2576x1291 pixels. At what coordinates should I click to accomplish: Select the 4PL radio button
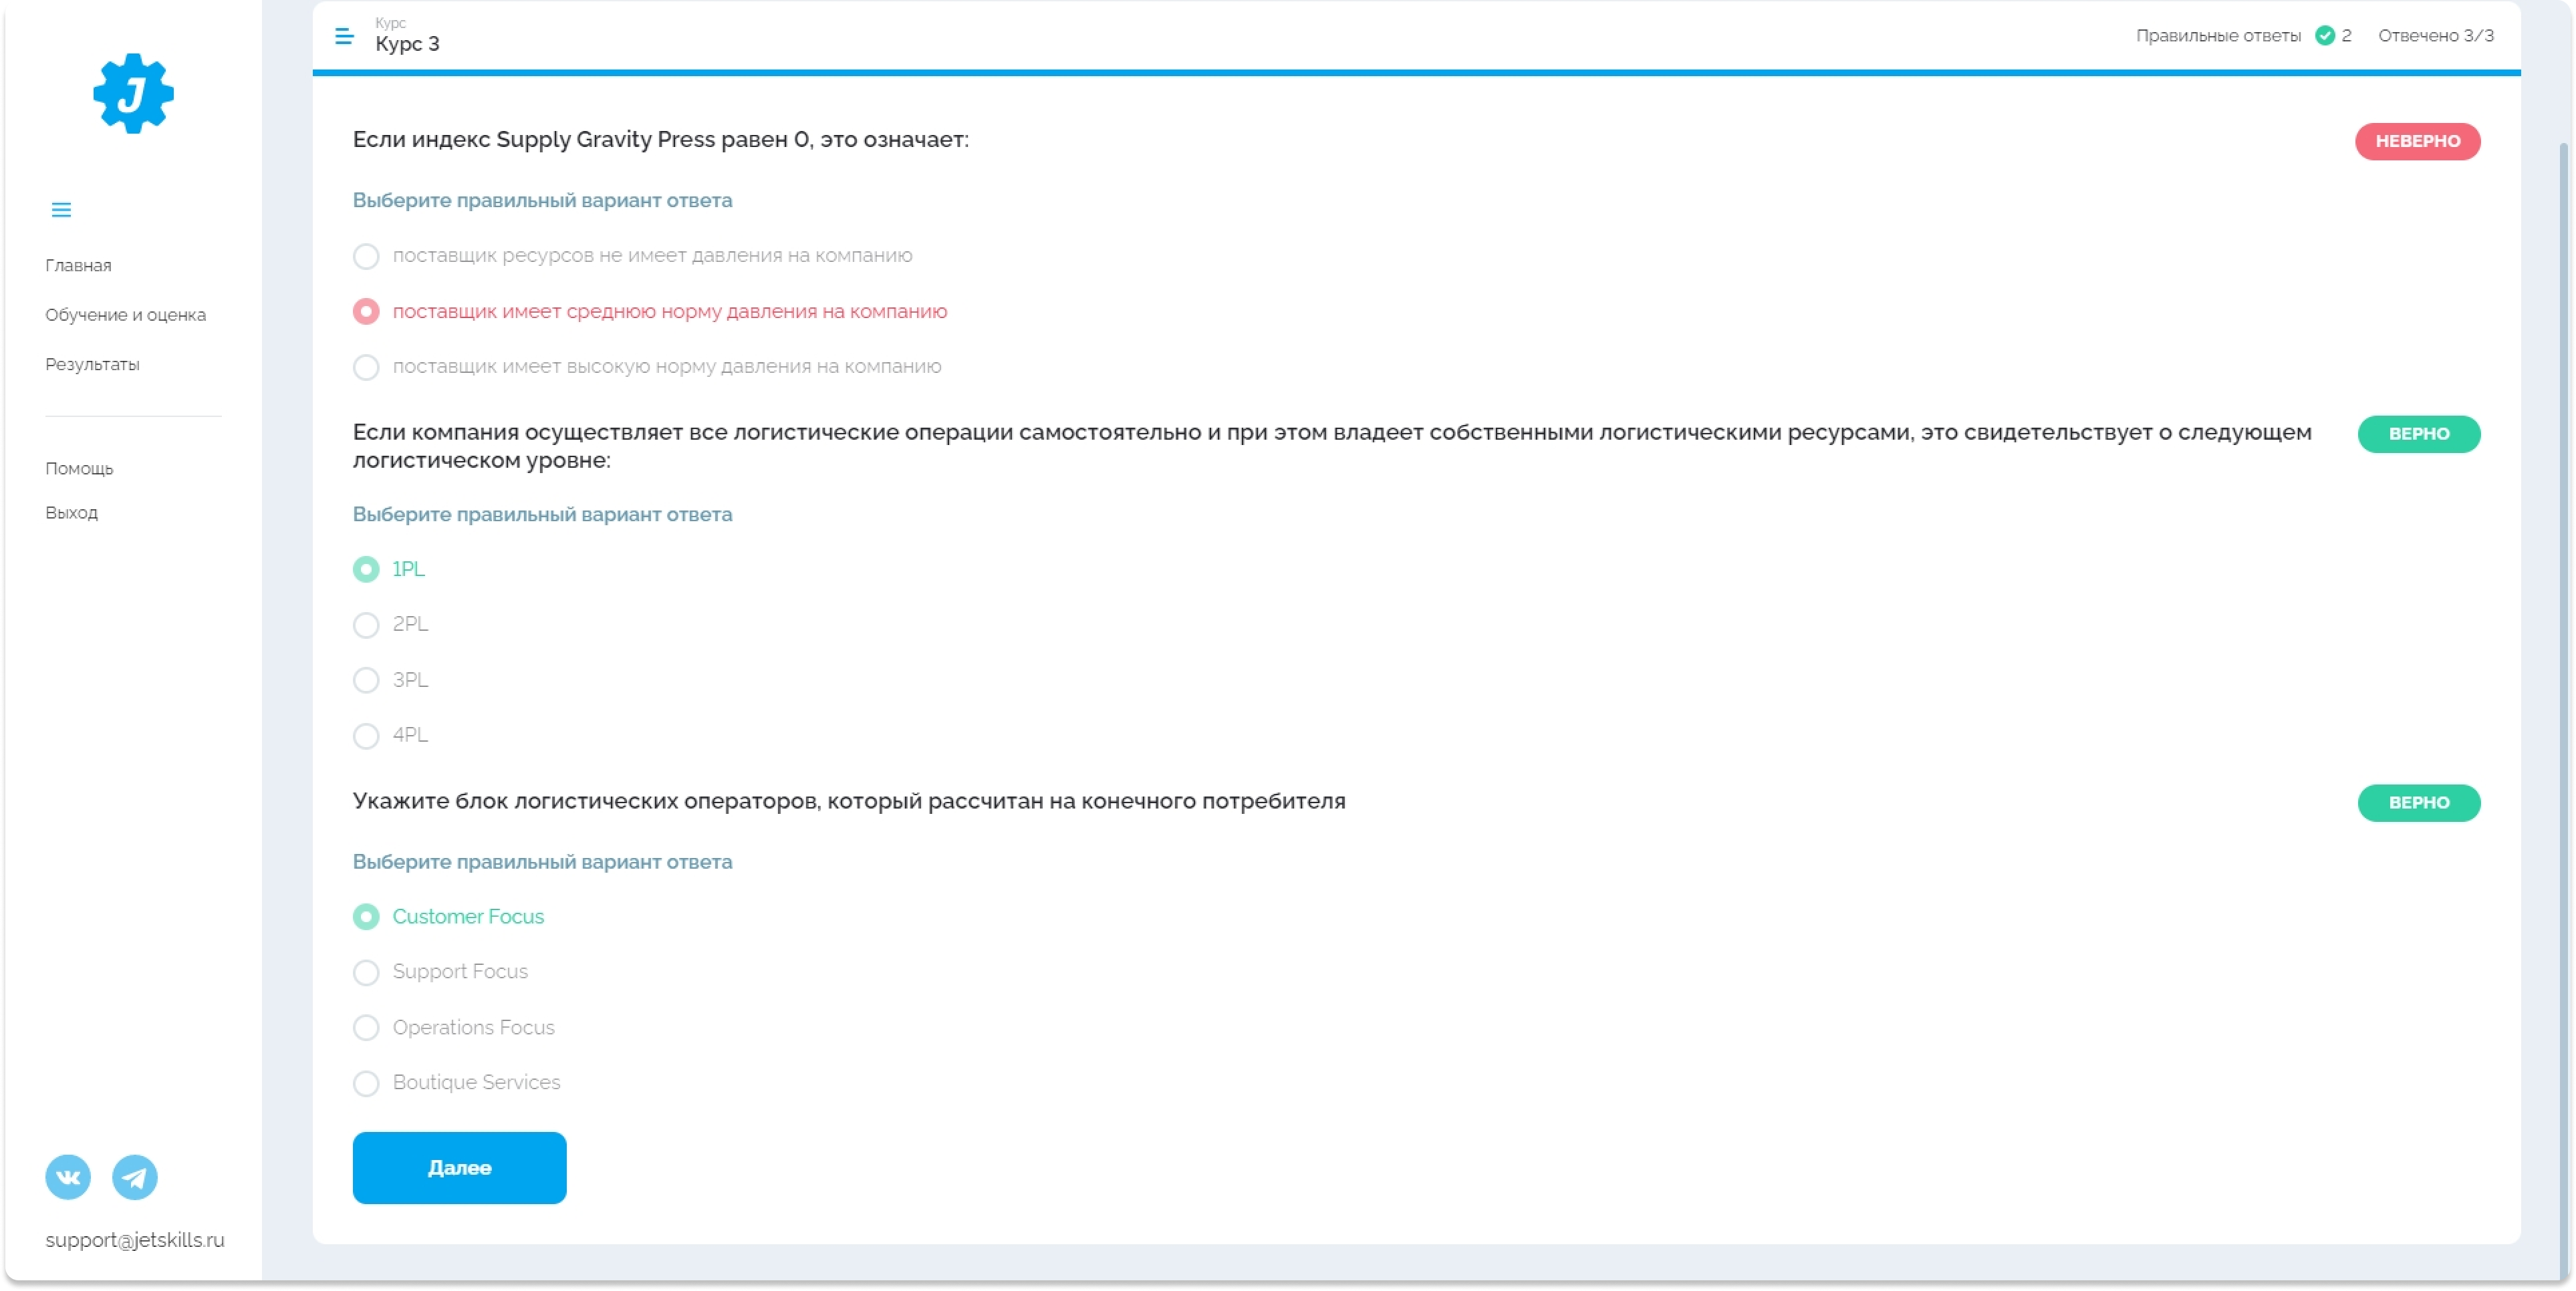366,736
